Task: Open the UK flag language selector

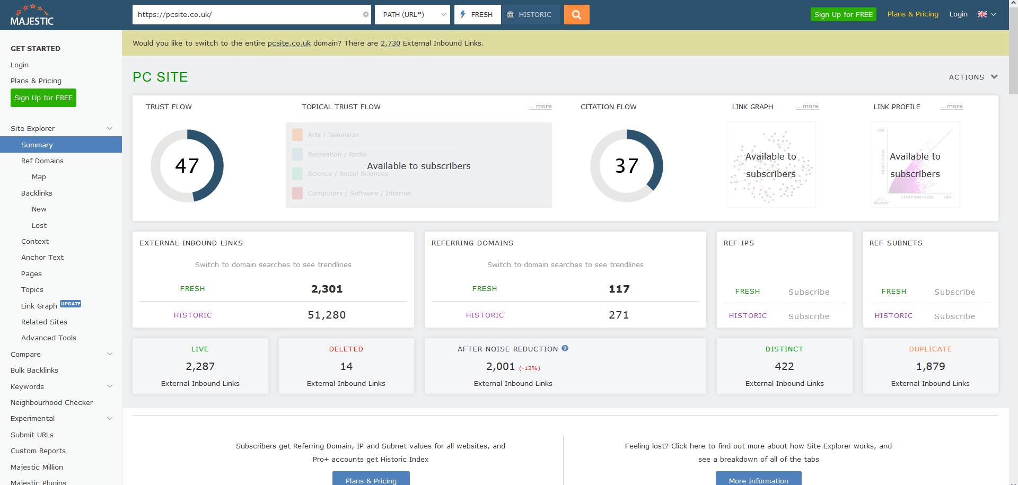Action: pyautogui.click(x=987, y=14)
